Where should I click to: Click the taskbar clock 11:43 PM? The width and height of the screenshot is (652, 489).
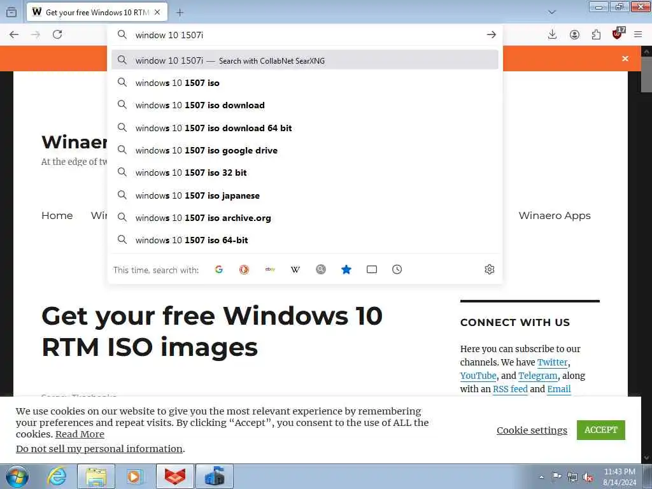point(620,472)
